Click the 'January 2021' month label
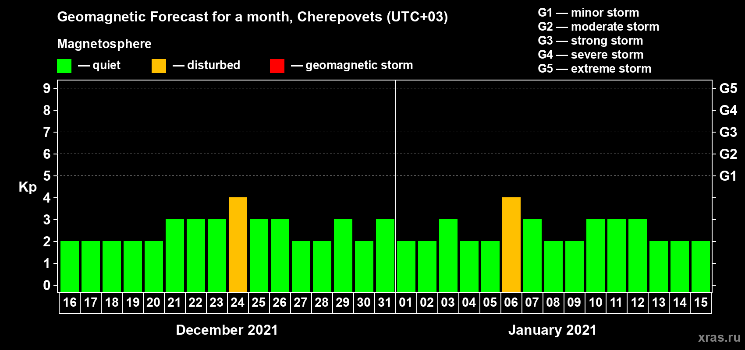The image size is (745, 350). (x=553, y=330)
